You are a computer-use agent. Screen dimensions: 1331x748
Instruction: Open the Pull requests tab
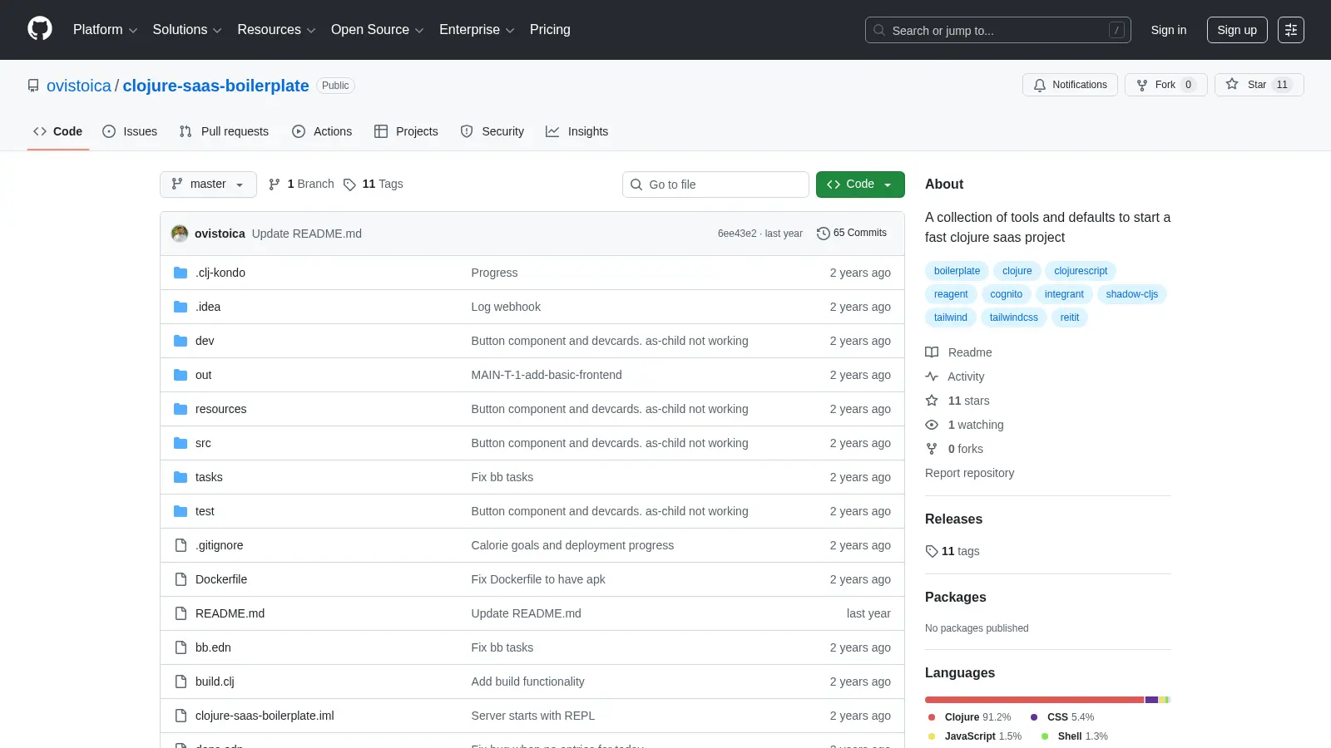[224, 131]
